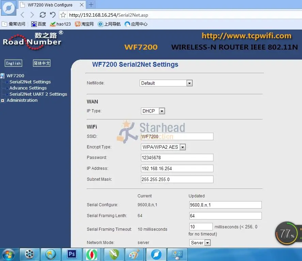Image resolution: width=302 pixels, height=261 pixels.
Task: Open a new tab with the plus button
Action: point(91,5)
